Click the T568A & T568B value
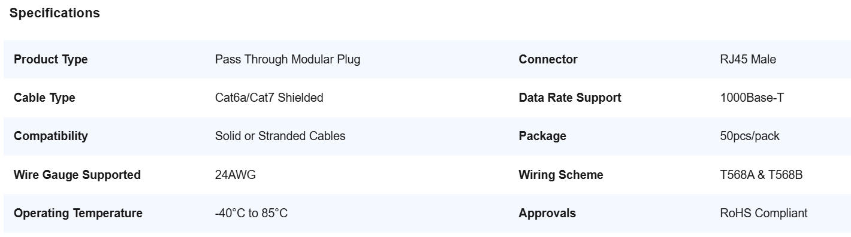The width and height of the screenshot is (851, 237). click(761, 175)
